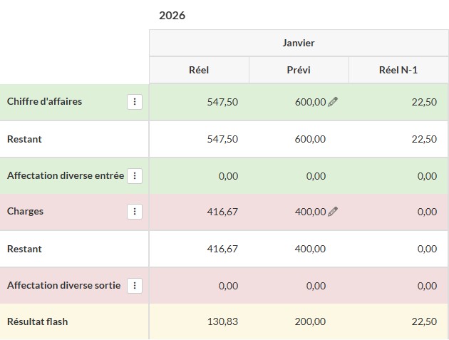Click the Janvier month header
Viewport: 449px width, 340px height.
pos(299,43)
